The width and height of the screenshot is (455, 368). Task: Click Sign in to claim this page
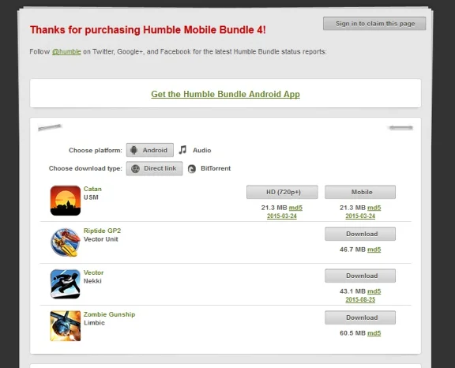coord(374,24)
